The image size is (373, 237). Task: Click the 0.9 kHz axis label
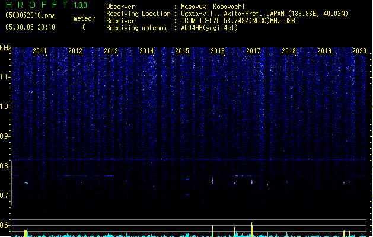click(x=5, y=136)
